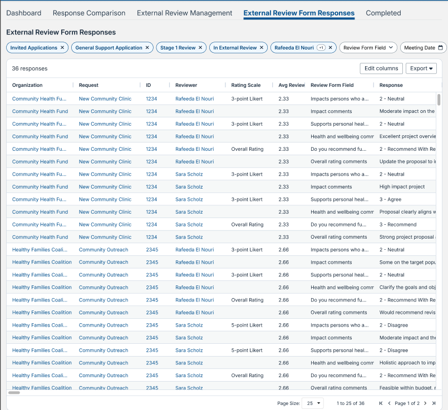Click '3 - Agree' response cell

390,199
